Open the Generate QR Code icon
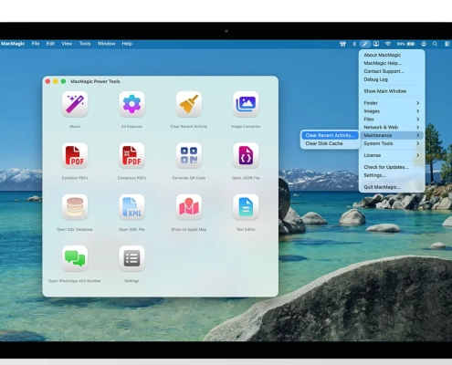The height and width of the screenshot is (365, 452). coord(189,155)
